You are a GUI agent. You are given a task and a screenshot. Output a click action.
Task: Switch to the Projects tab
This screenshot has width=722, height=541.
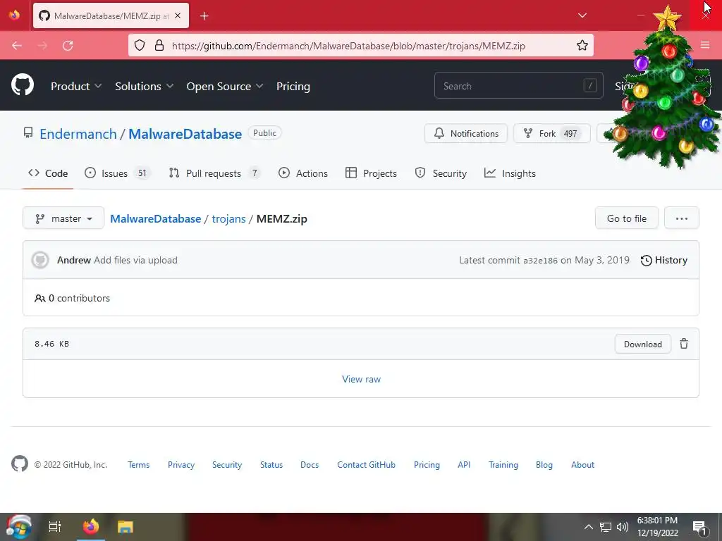pyautogui.click(x=371, y=173)
